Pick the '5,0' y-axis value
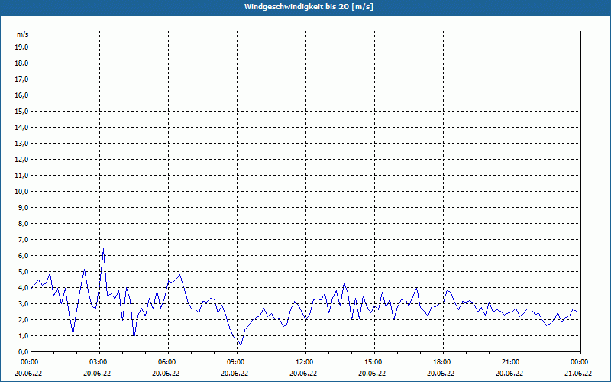The height and width of the screenshot is (382, 611). pos(24,272)
